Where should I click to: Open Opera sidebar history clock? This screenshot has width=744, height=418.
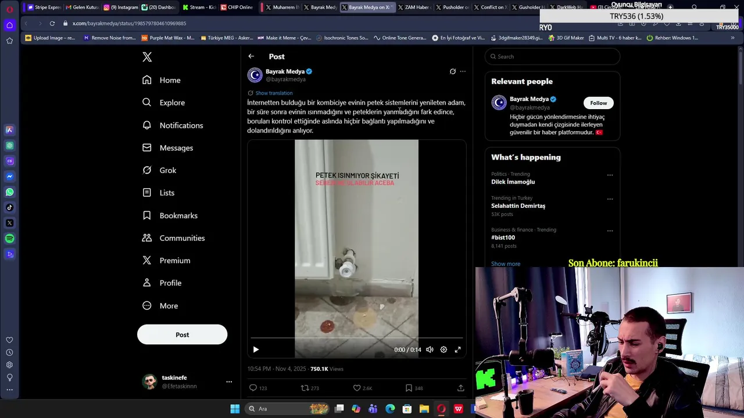(x=9, y=352)
